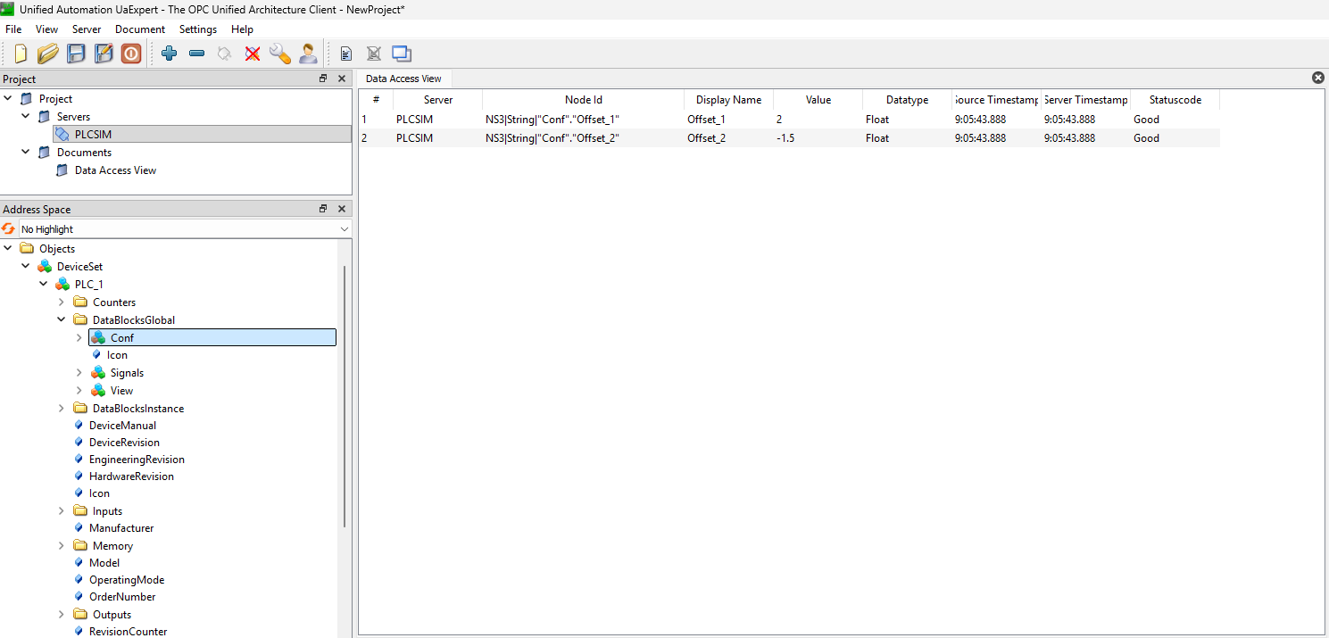The width and height of the screenshot is (1329, 638).
Task: Sort by the Node Id column header
Action: (584, 100)
